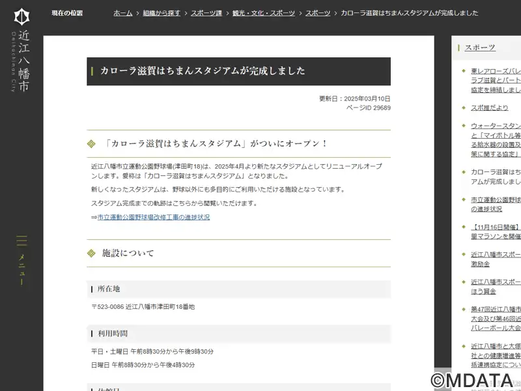
Task: Go to スポーツ課 in the breadcrumb
Action: [x=206, y=13]
